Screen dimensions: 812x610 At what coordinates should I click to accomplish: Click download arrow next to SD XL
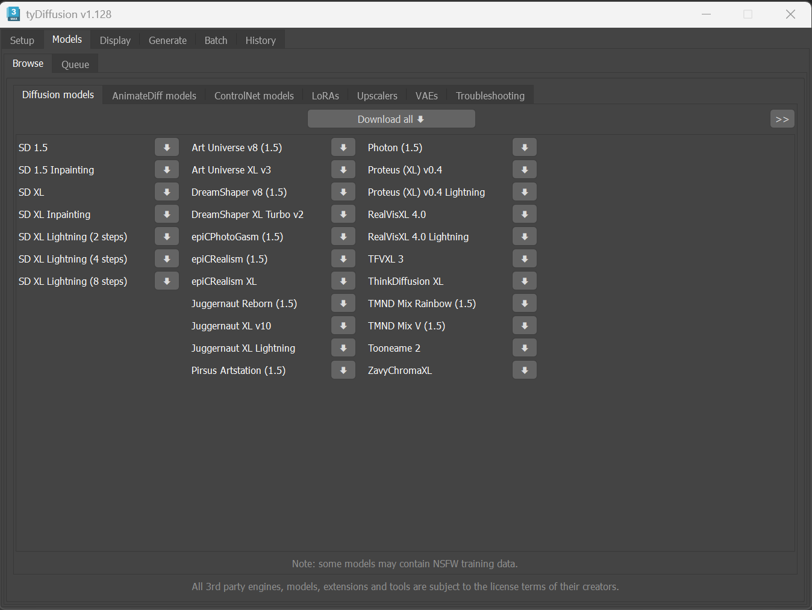pos(167,192)
